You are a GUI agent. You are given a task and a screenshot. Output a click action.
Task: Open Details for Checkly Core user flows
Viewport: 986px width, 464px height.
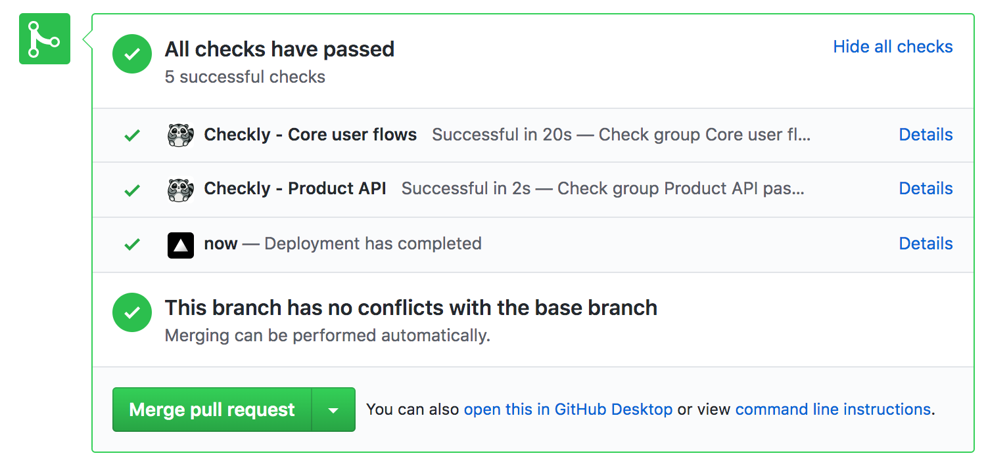pos(926,135)
